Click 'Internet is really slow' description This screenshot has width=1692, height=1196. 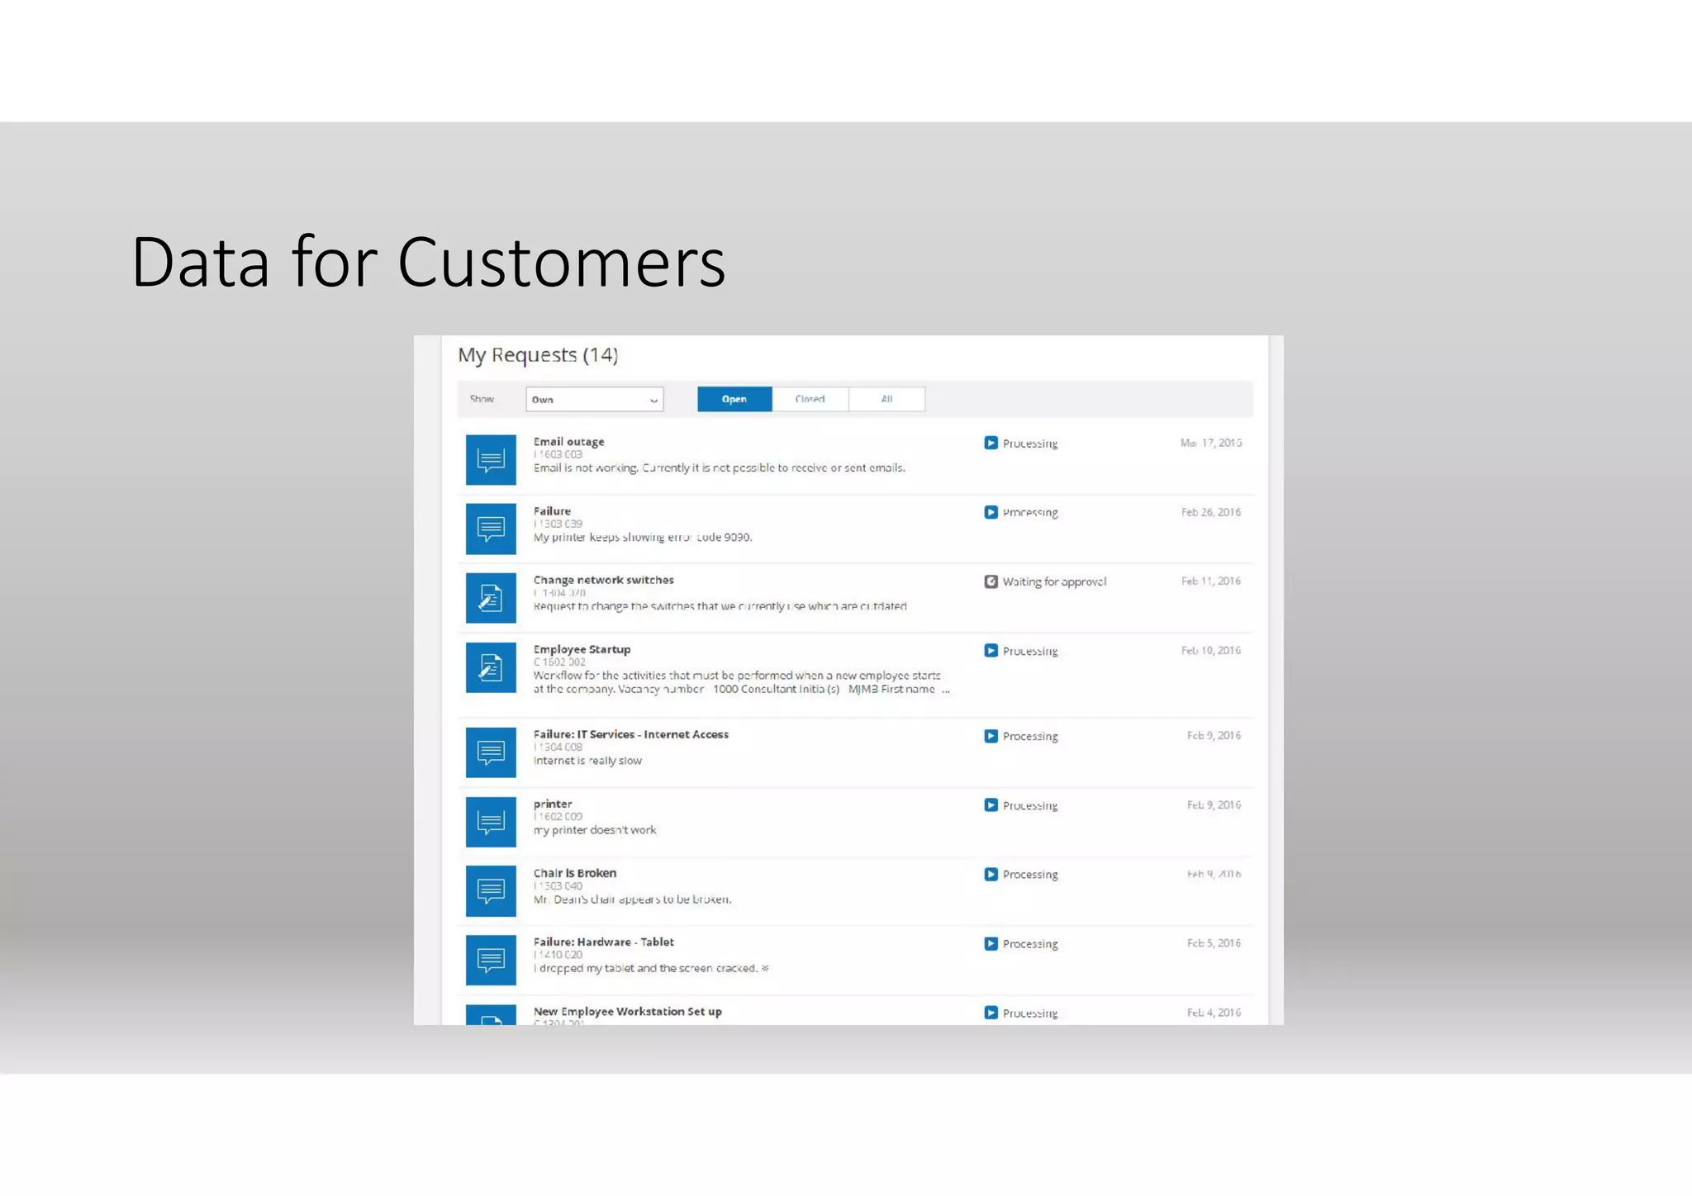[x=587, y=761]
